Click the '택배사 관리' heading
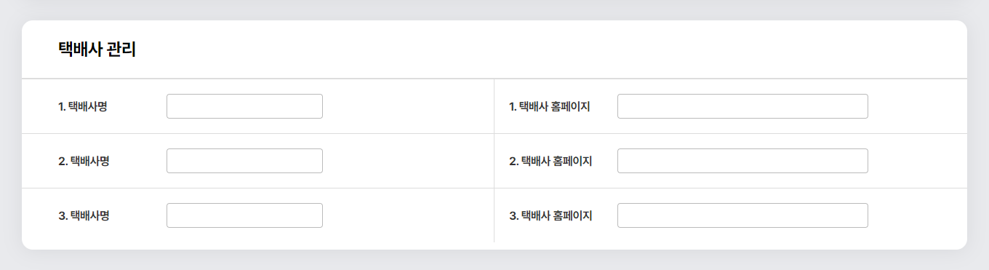This screenshot has width=989, height=270. coord(97,49)
